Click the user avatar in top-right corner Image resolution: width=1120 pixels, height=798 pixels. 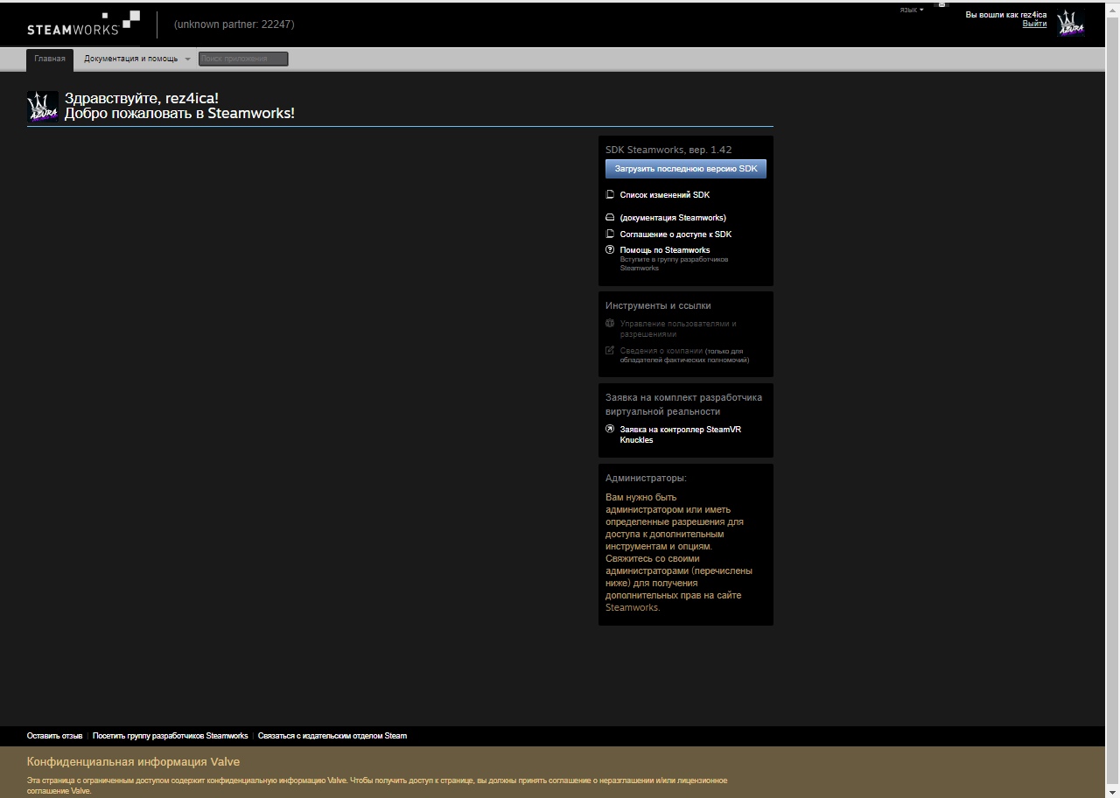point(1070,24)
